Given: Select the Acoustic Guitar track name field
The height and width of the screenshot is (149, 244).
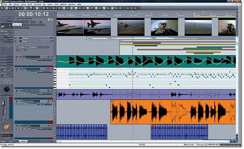Looking at the screenshot, I should [x=31, y=91].
